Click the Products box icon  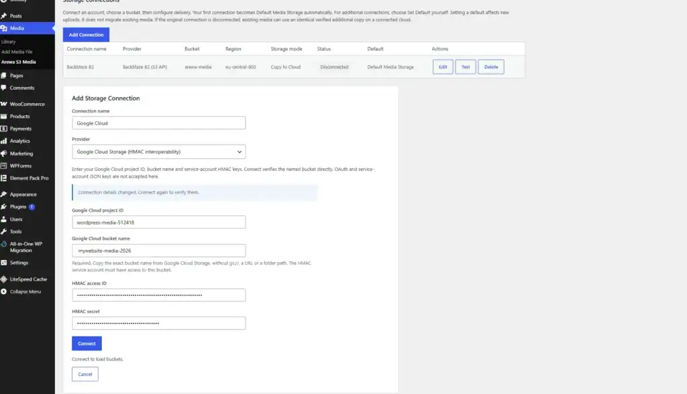[4, 116]
